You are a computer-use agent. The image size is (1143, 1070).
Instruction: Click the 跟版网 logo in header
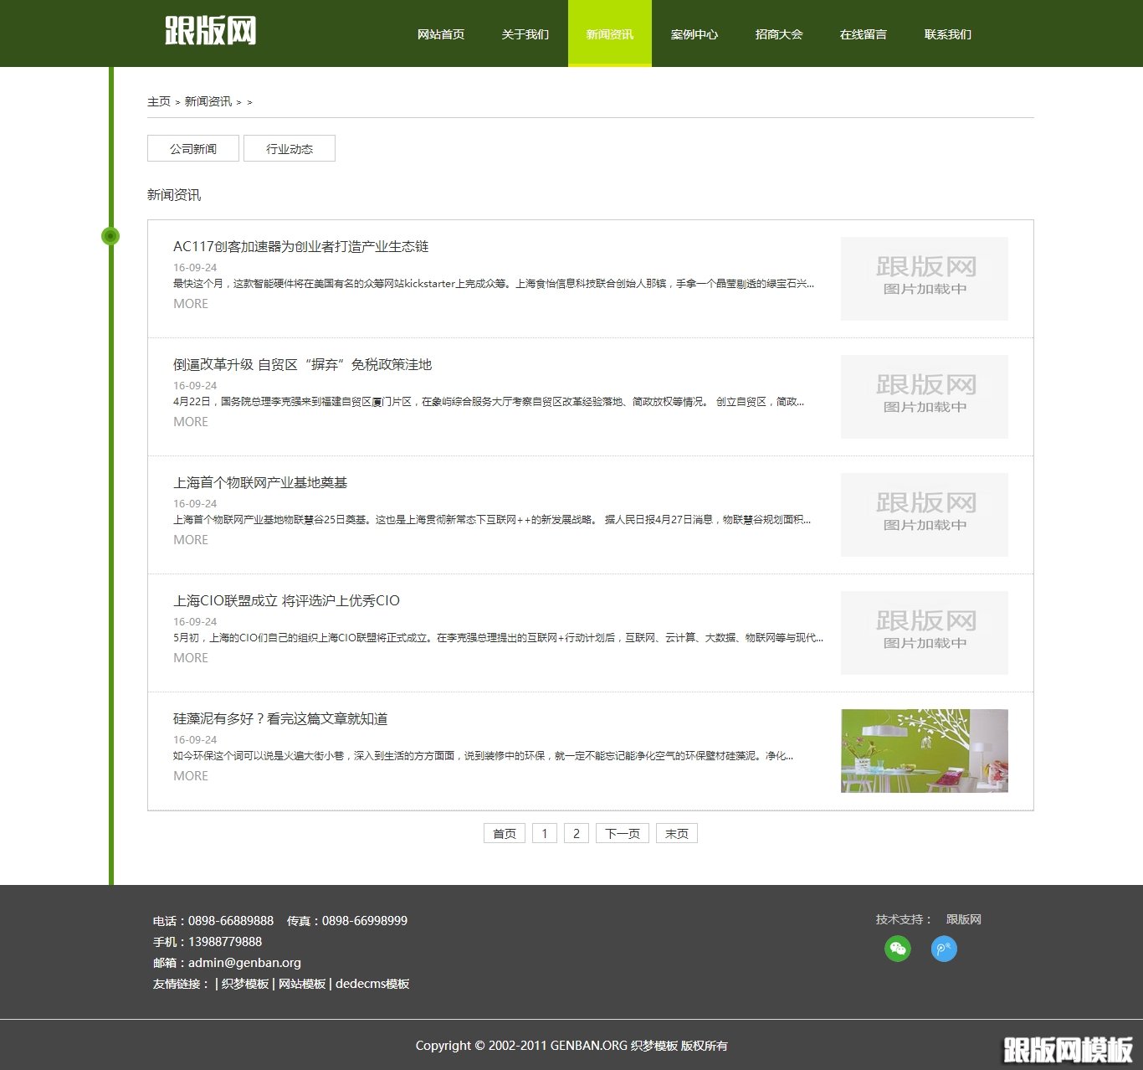tap(210, 32)
